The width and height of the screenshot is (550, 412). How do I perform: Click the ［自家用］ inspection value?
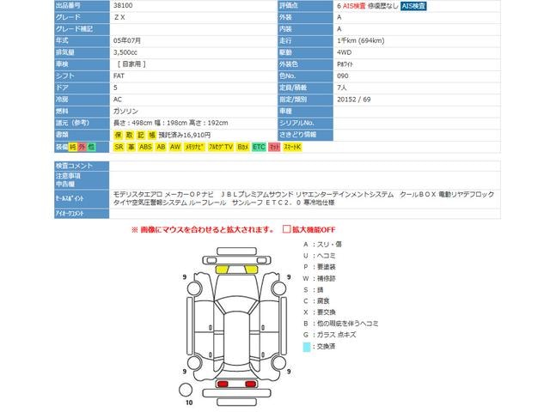point(131,64)
